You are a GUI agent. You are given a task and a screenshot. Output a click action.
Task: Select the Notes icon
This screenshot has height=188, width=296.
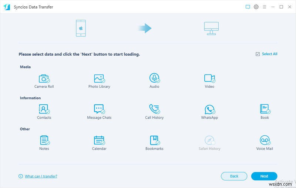click(x=44, y=140)
